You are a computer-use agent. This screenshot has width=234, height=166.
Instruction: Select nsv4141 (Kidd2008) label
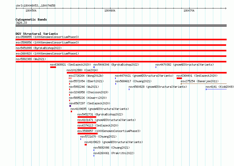click(x=220, y=87)
